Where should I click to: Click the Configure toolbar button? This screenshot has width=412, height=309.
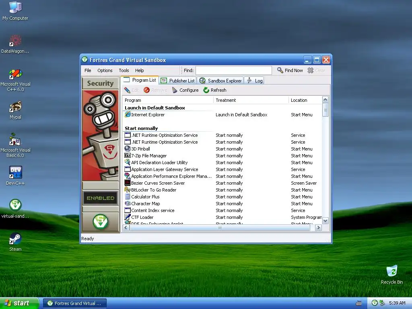point(185,90)
